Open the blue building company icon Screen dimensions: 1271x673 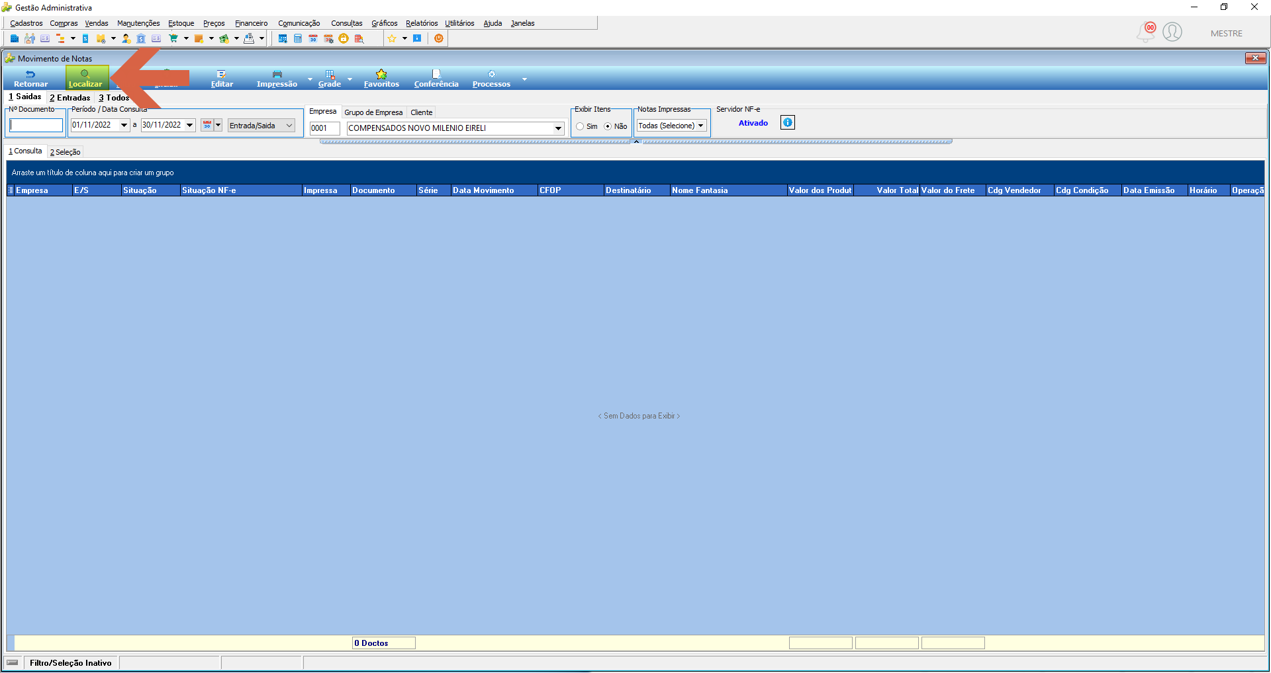(x=15, y=38)
